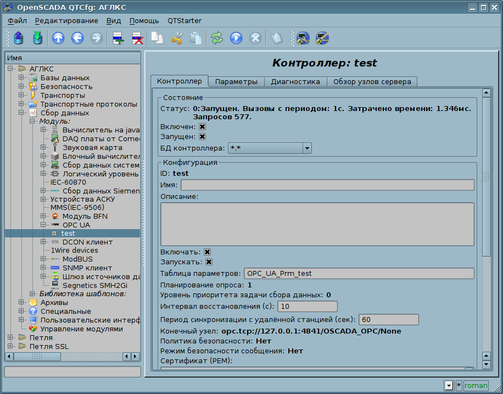
Task: Click the 'Имя' name input field
Action: click(327, 185)
